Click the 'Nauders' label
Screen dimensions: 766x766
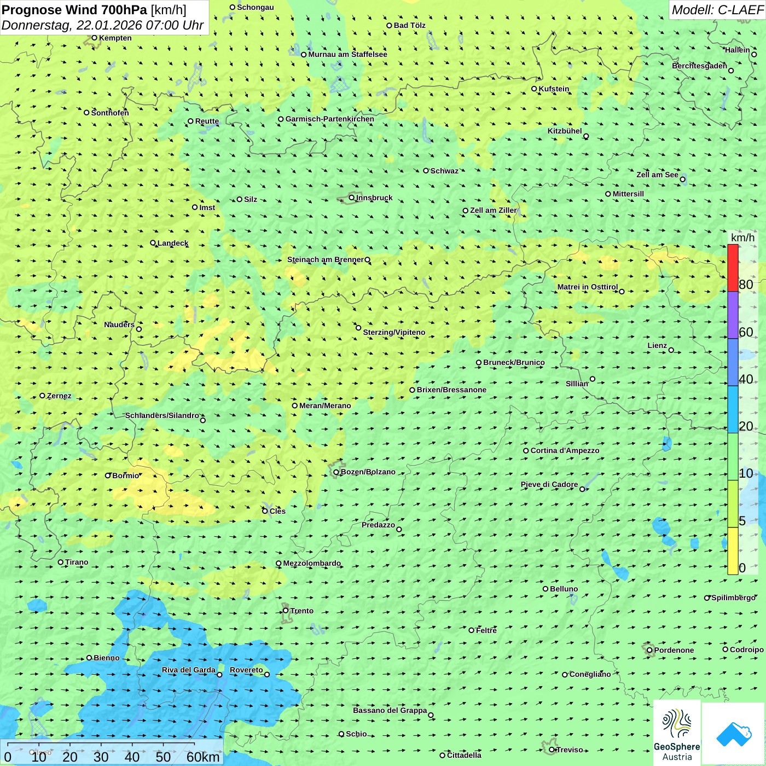119,324
